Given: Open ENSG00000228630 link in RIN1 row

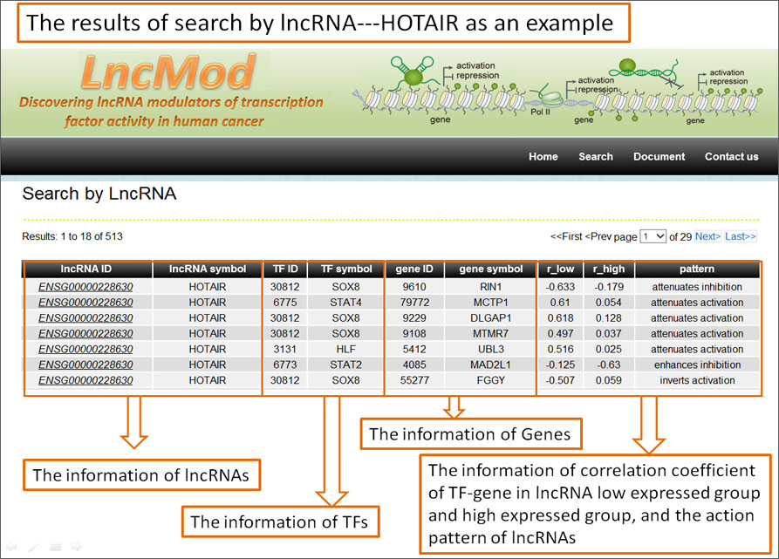Looking at the screenshot, I should (x=85, y=286).
